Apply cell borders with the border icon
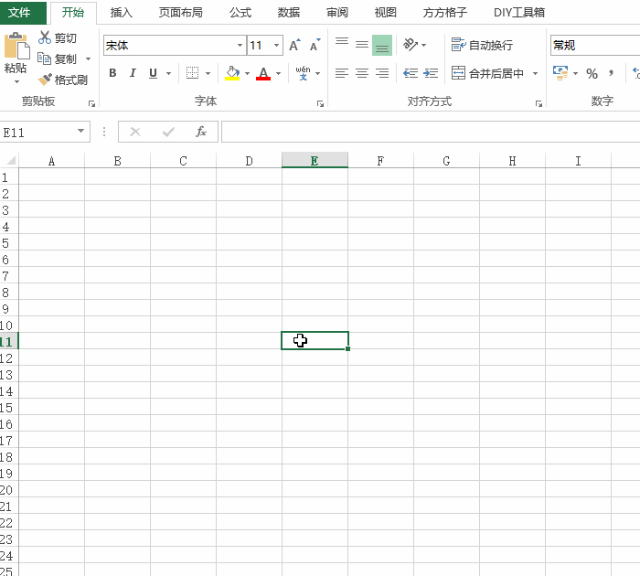640x576 pixels. pyautogui.click(x=192, y=73)
